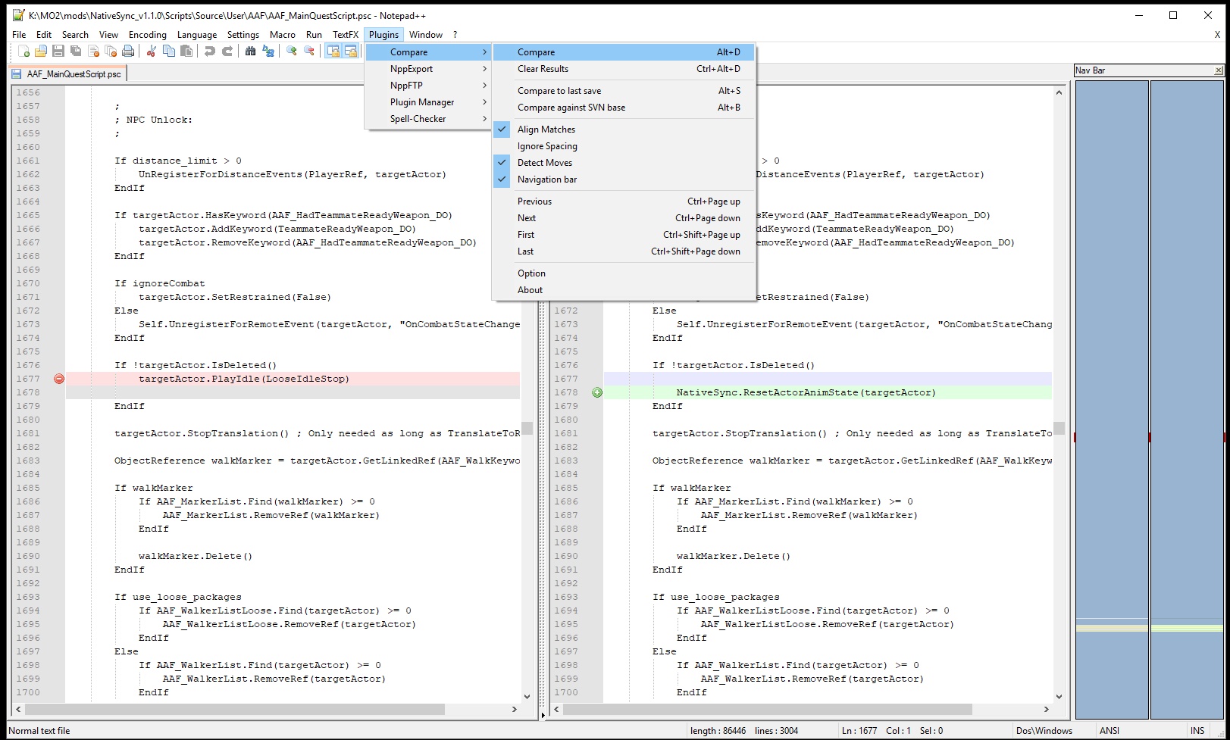1230x740 pixels.
Task: Go to First difference
Action: click(x=624, y=235)
